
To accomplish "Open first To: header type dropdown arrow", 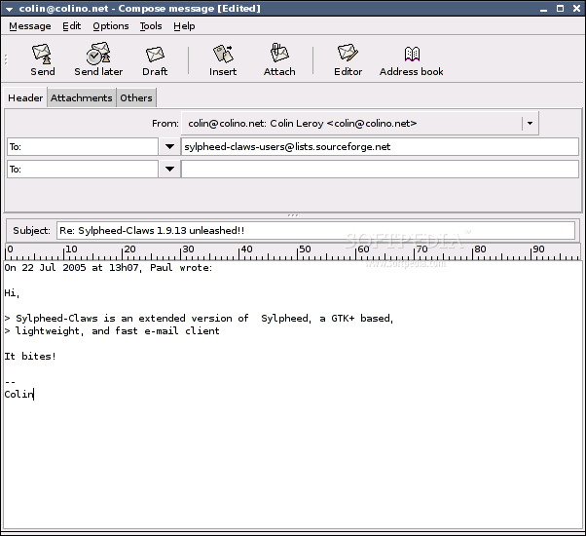I will click(x=169, y=146).
